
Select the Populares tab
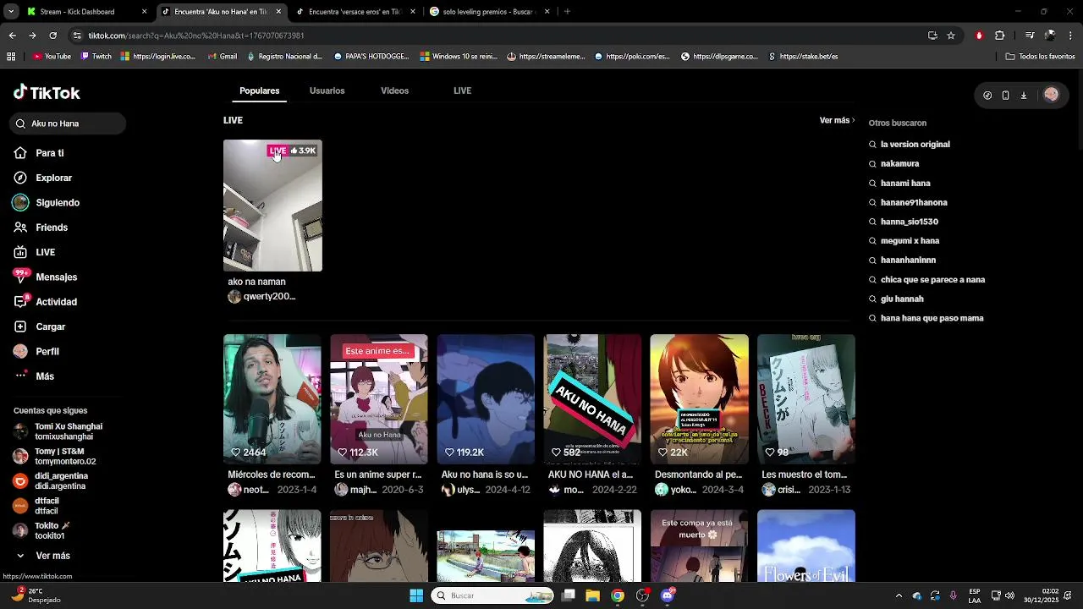(259, 91)
